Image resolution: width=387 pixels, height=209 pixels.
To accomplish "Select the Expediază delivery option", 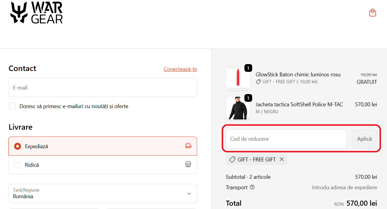I will pyautogui.click(x=18, y=146).
